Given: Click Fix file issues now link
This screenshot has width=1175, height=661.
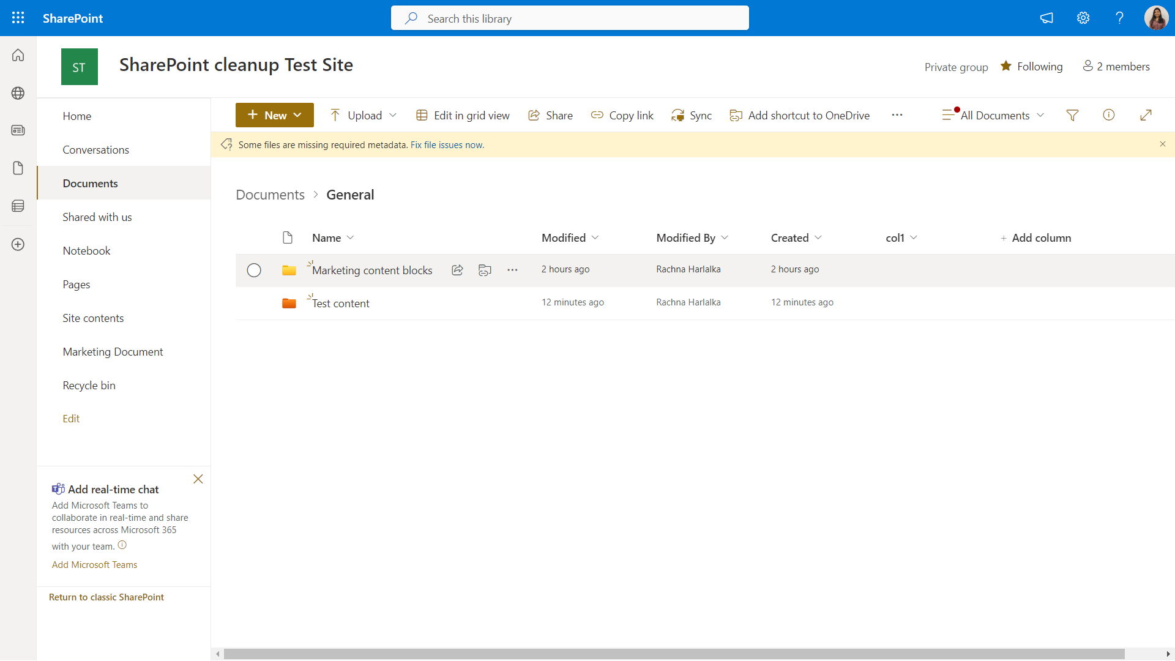Looking at the screenshot, I should 447,144.
